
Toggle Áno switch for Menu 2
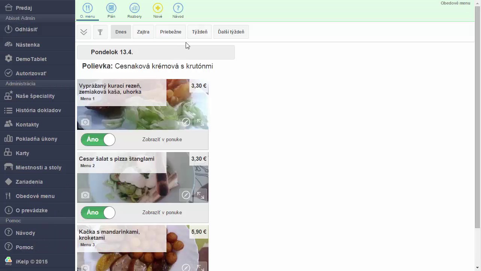[98, 212]
